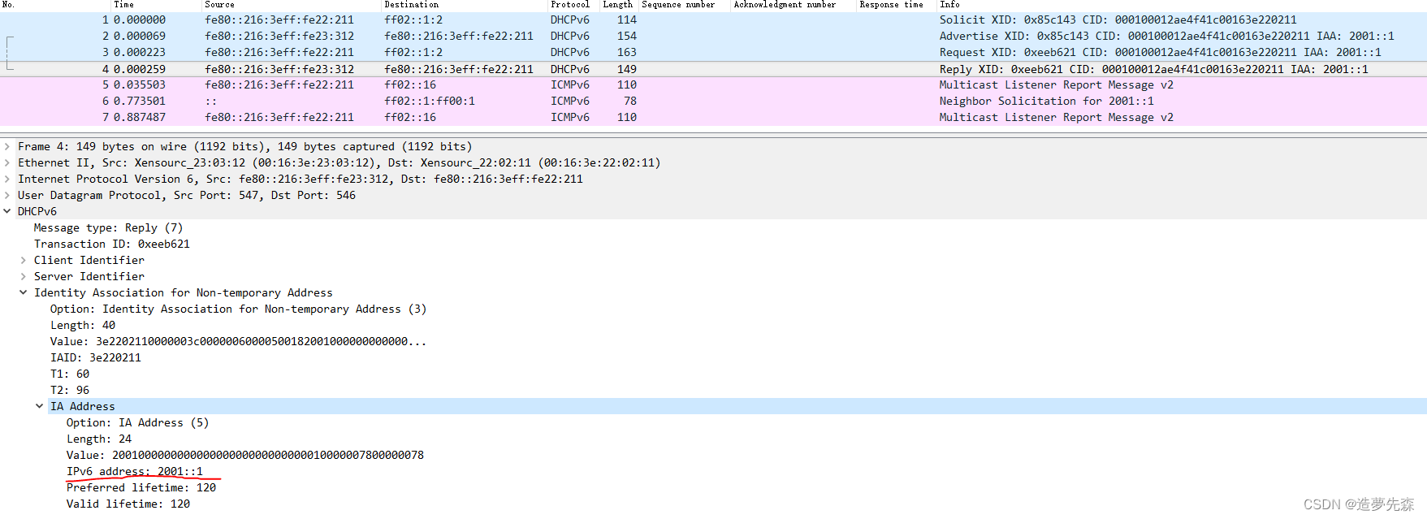Image resolution: width=1427 pixels, height=519 pixels.
Task: Click source address :: in packet 6
Action: [211, 102]
